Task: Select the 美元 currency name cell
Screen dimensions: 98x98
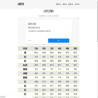Action: 25,61
